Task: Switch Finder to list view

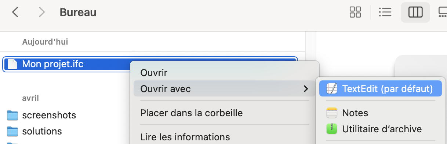Action: point(385,12)
